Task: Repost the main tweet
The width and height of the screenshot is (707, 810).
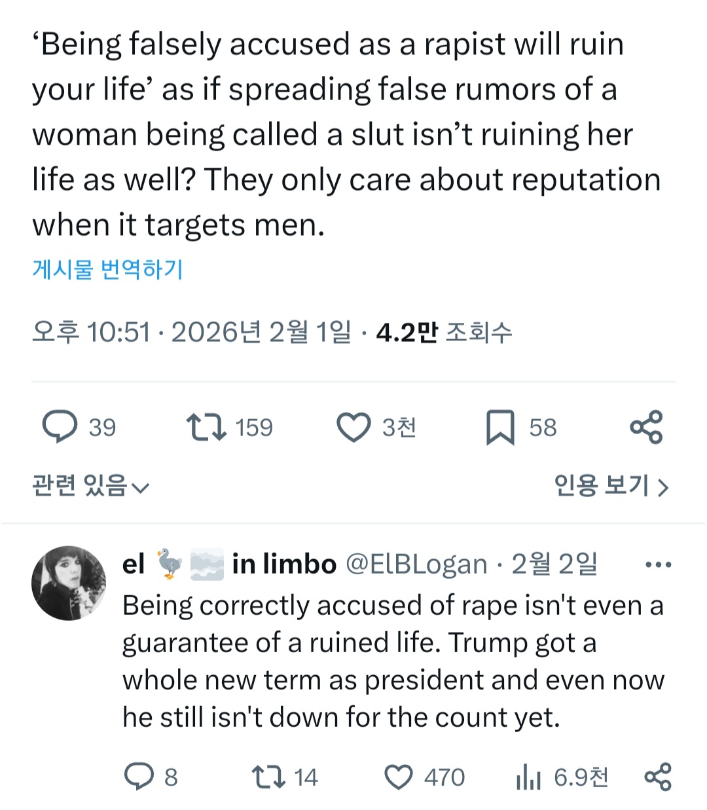Action: pos(206,427)
